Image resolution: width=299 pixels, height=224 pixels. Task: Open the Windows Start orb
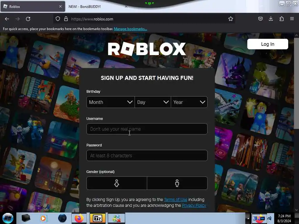[x=8, y=218]
